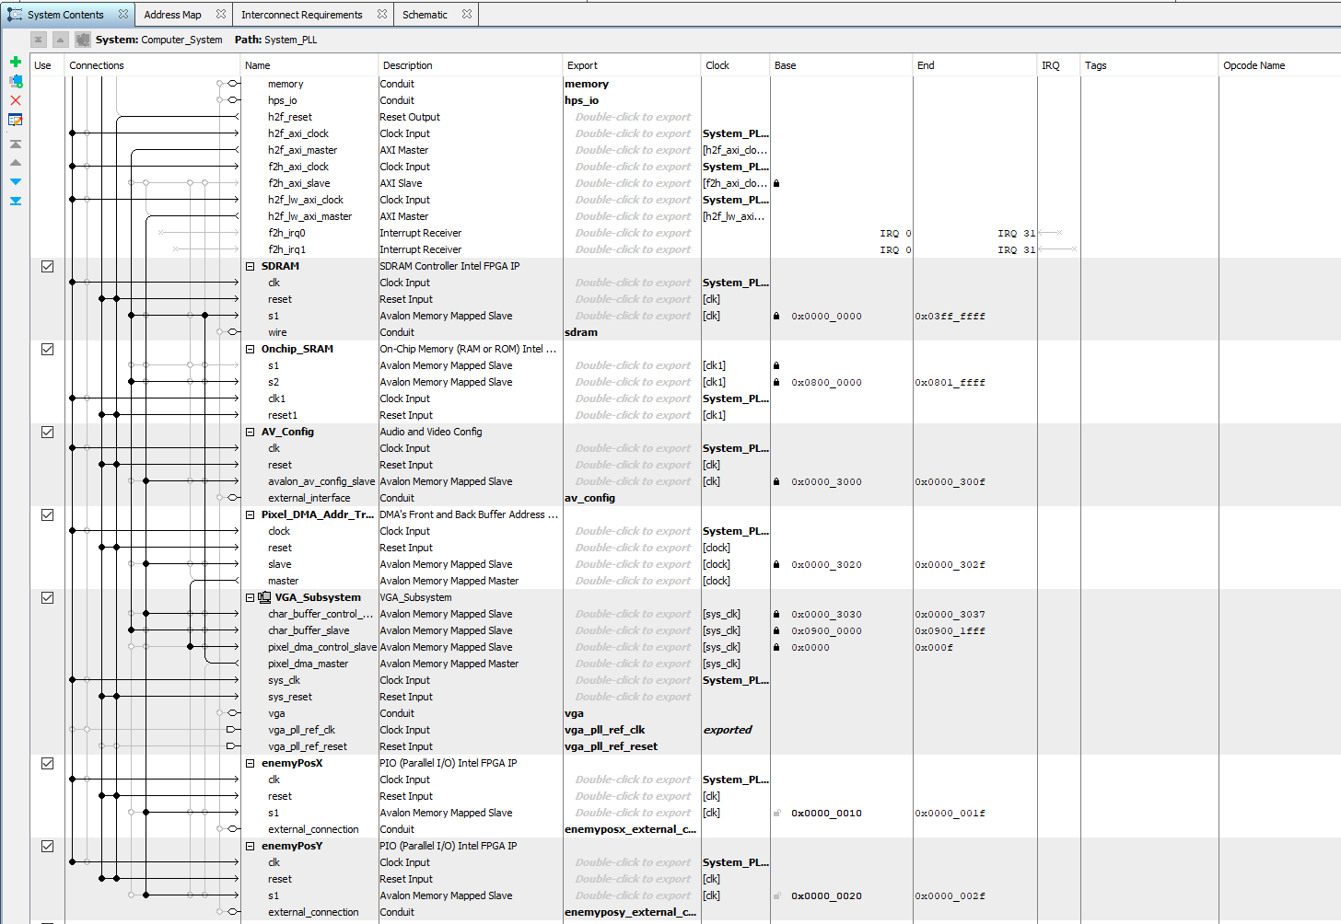
Task: Collapse the SDRAM component tree node
Action: 250,267
